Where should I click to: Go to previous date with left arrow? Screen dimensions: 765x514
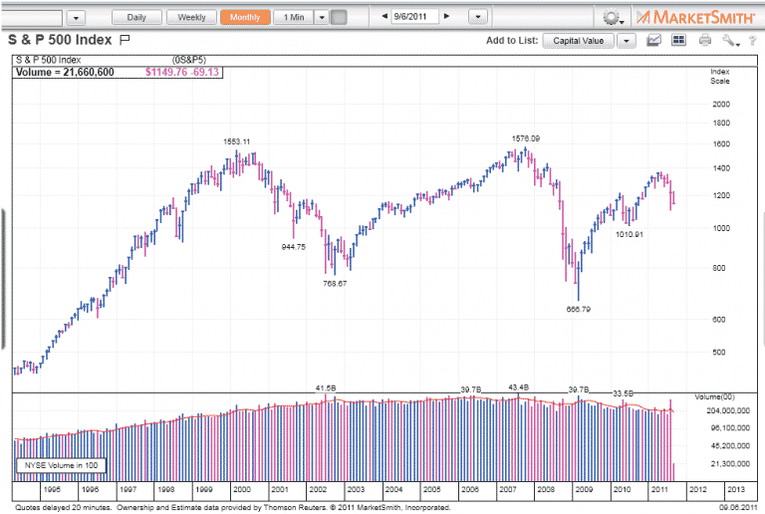coord(384,17)
